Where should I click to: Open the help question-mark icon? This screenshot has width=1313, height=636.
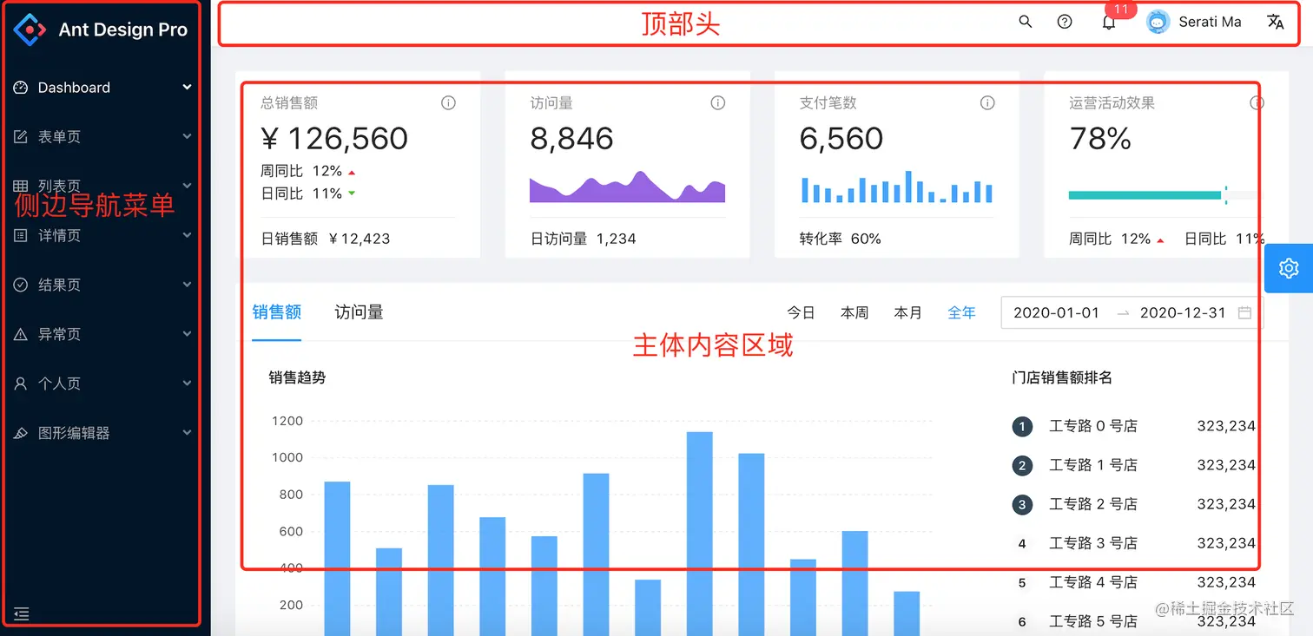pyautogui.click(x=1065, y=22)
